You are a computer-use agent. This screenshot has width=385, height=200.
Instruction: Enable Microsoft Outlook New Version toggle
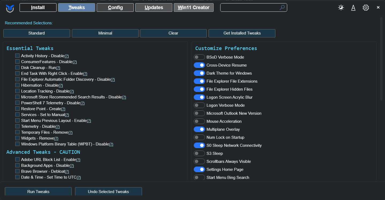click(199, 113)
